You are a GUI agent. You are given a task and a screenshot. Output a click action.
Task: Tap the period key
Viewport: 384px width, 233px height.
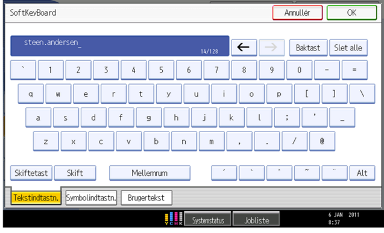(x=266, y=141)
